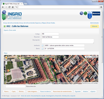Click the Descripción text area
Image resolution: width=104 pixels, height=99 pixels.
coord(68,41)
